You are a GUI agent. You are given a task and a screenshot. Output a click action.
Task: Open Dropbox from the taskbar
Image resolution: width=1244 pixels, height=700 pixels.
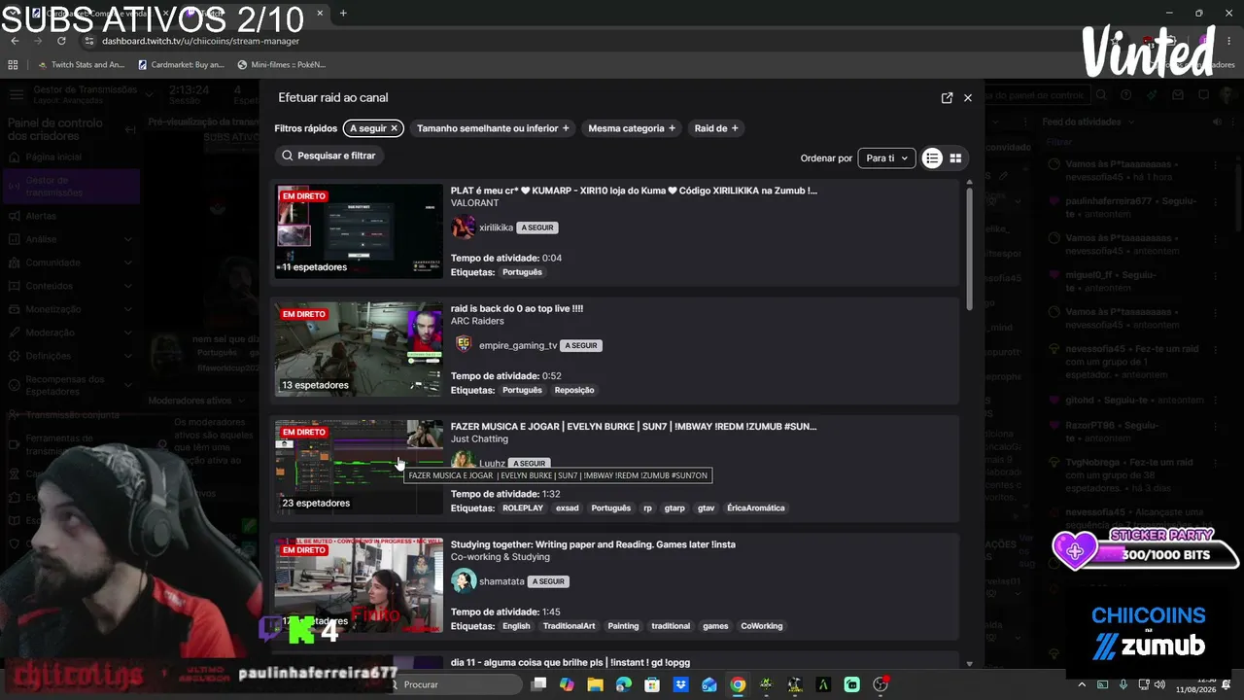[681, 684]
